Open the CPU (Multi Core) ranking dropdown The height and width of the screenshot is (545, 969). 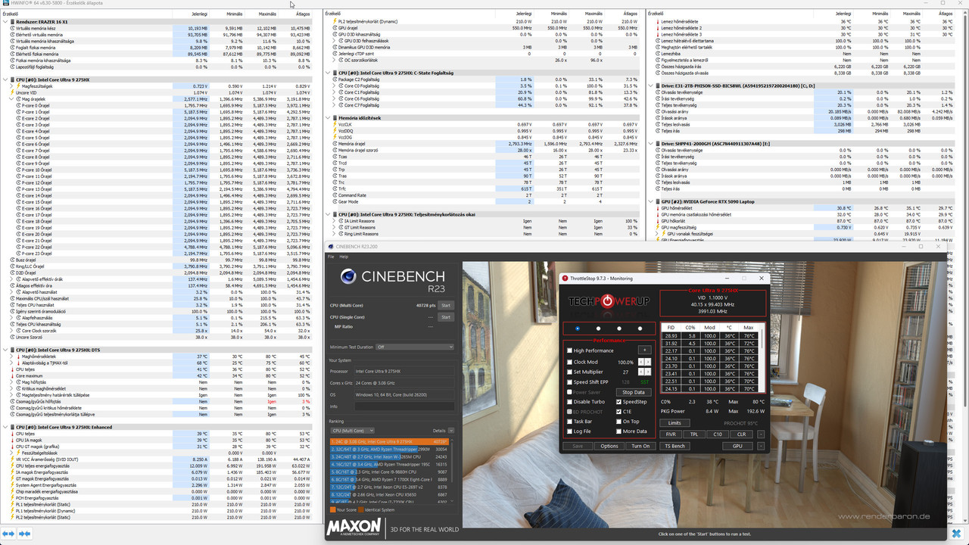[352, 430]
